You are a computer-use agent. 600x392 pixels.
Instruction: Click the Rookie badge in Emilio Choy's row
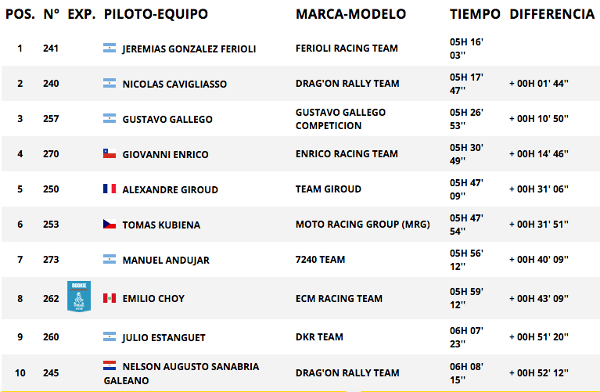point(79,297)
